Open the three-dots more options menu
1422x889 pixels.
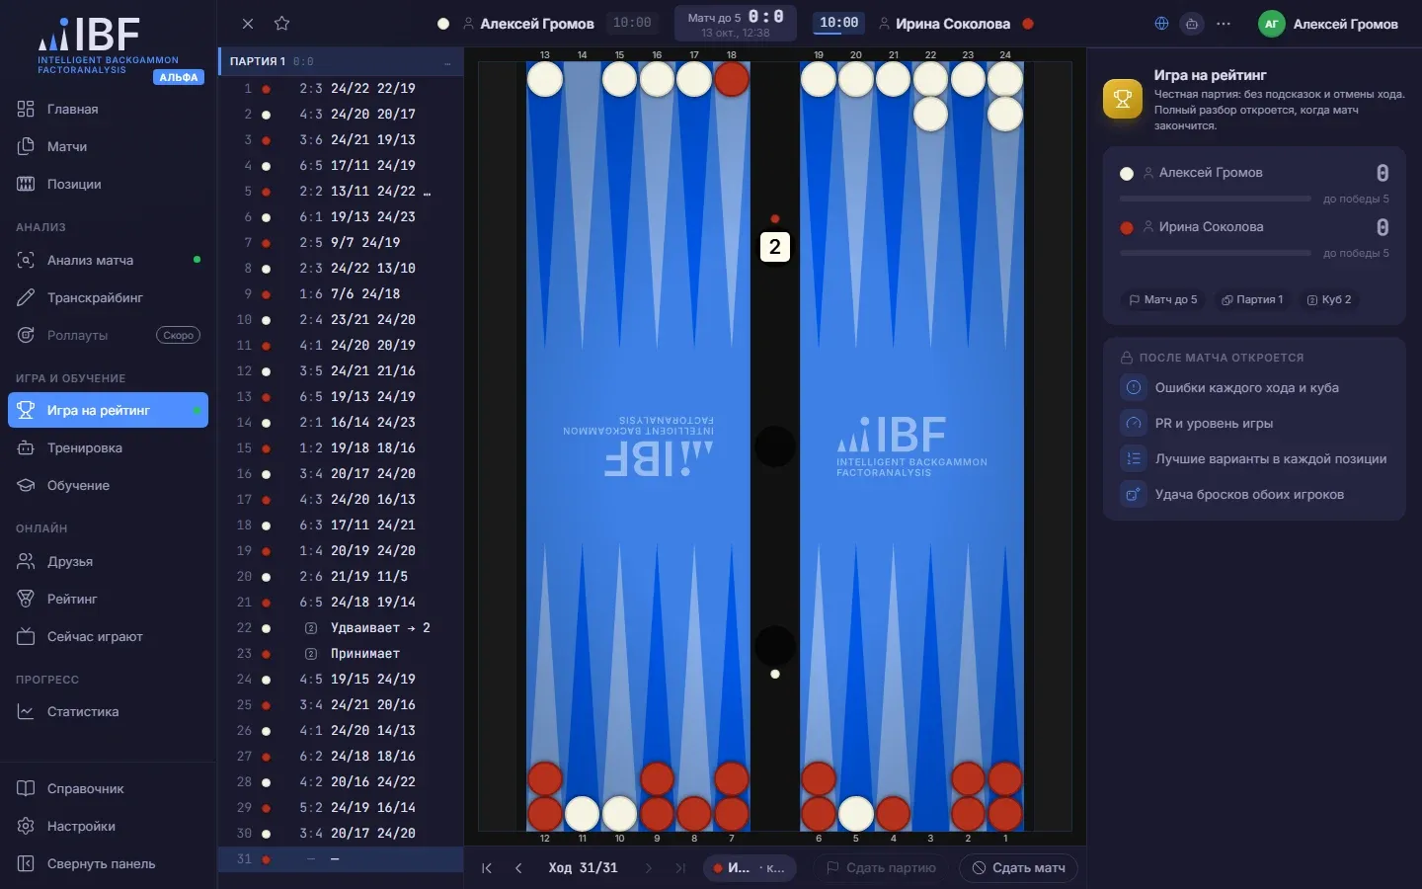tap(1224, 24)
